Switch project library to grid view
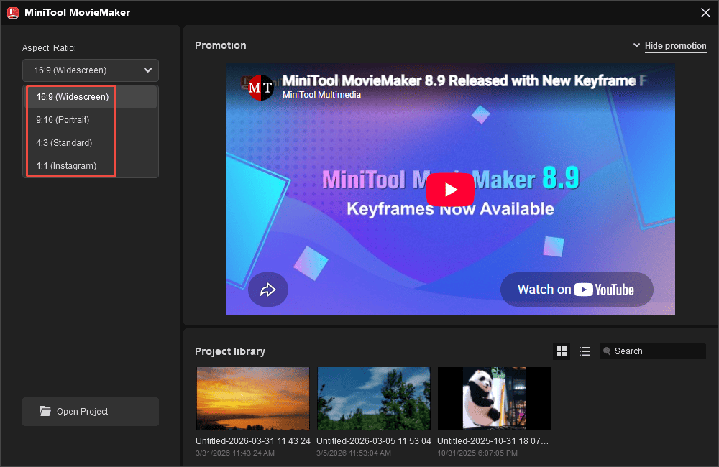This screenshot has height=467, width=719. [562, 351]
